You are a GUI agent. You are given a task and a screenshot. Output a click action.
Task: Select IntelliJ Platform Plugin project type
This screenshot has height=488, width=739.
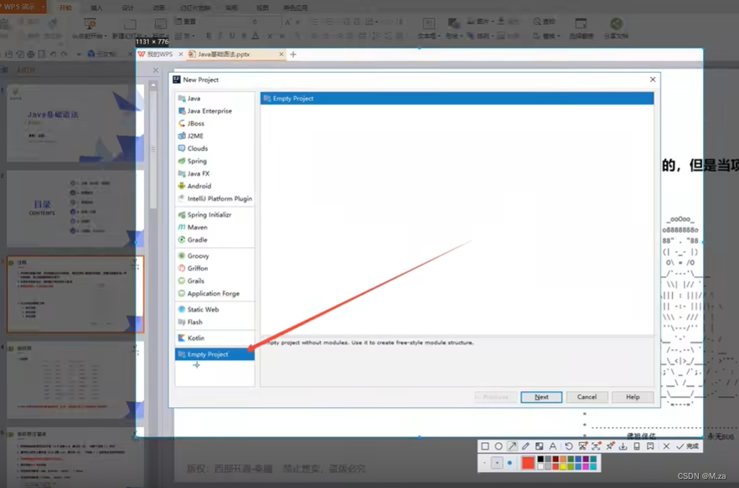point(214,198)
